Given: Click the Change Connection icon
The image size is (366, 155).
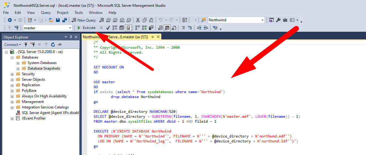Looking at the screenshot, I should 17,28.
